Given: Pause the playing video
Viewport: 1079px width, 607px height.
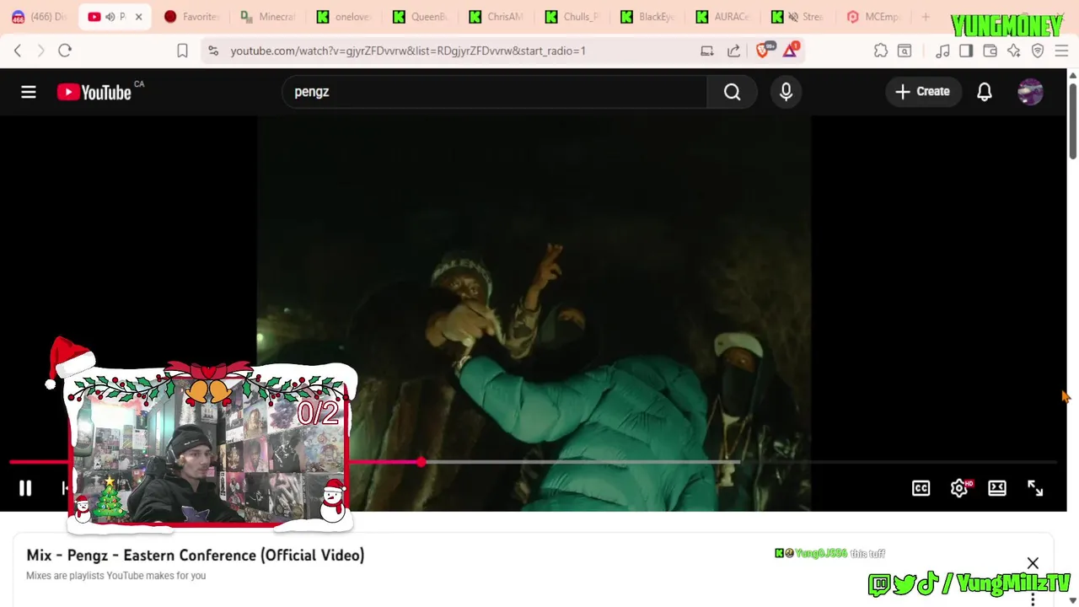Looking at the screenshot, I should (x=25, y=488).
